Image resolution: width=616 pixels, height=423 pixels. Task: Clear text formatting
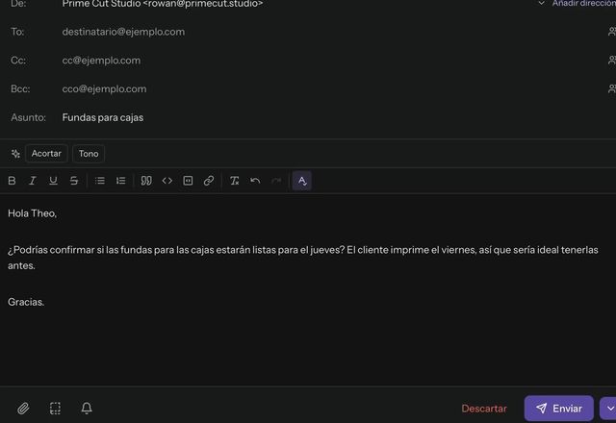(x=235, y=181)
